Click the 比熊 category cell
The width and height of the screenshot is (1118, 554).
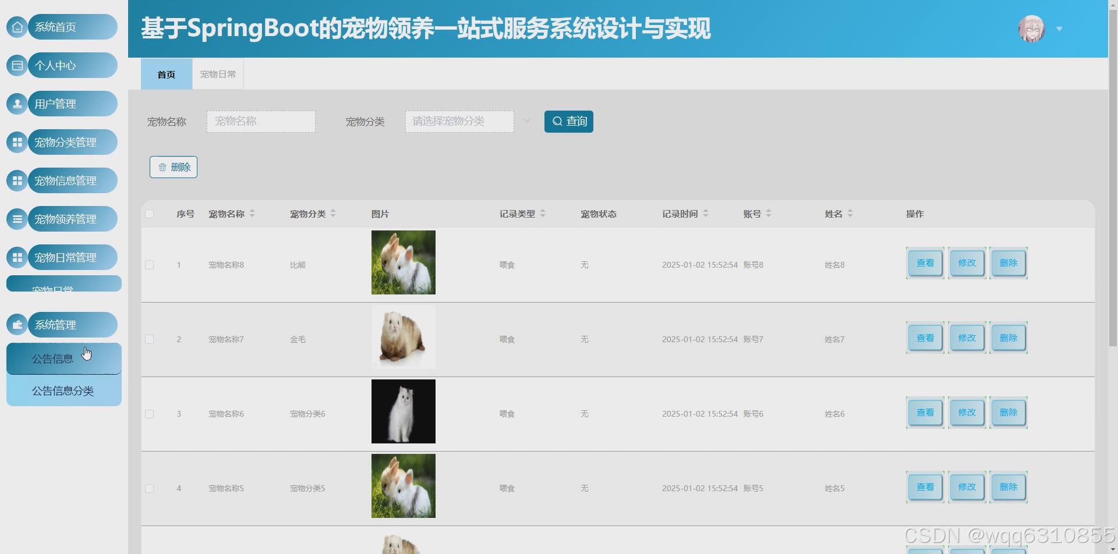(298, 265)
